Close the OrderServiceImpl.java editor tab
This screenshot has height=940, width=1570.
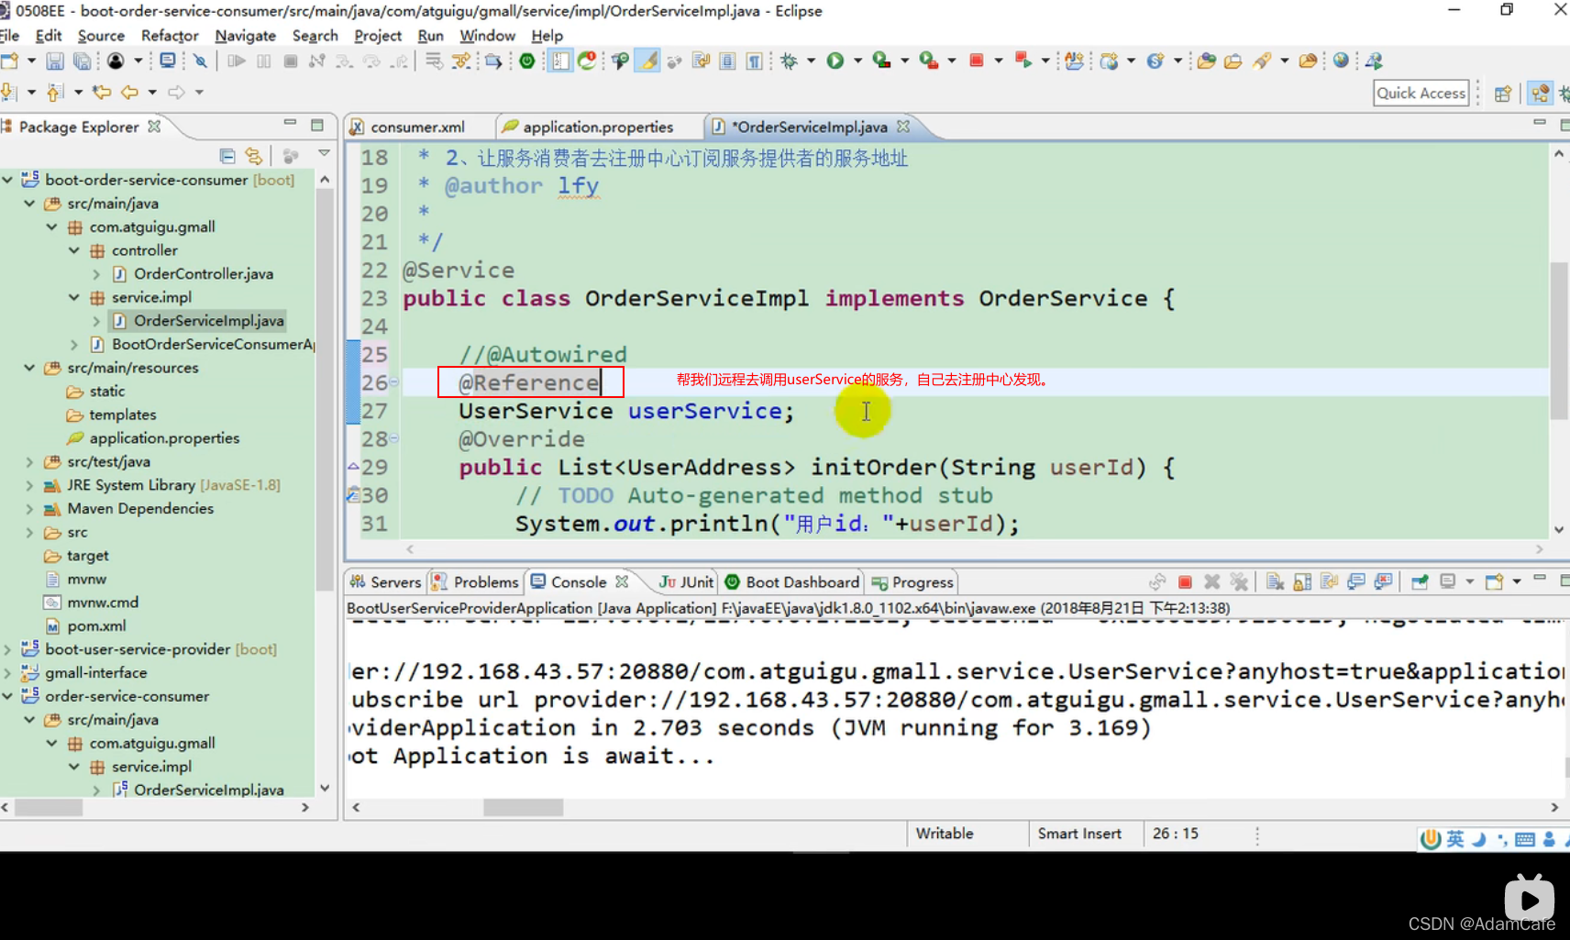click(x=903, y=127)
